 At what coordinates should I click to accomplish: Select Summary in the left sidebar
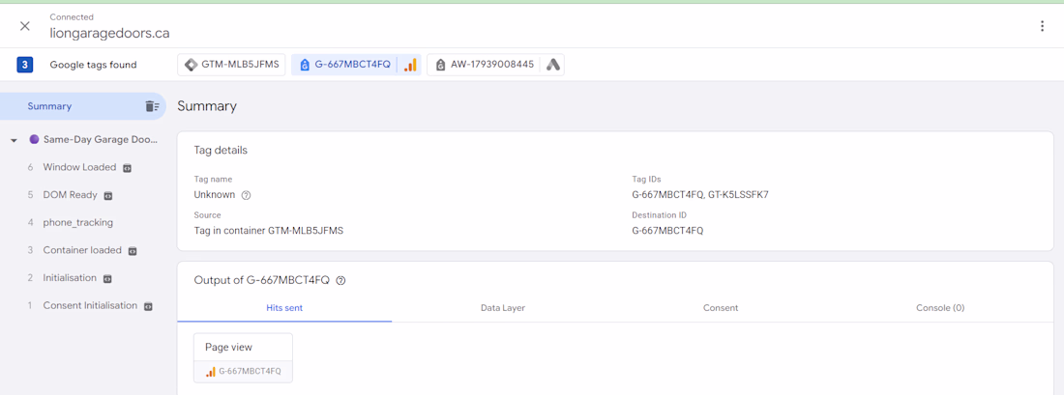click(x=83, y=106)
